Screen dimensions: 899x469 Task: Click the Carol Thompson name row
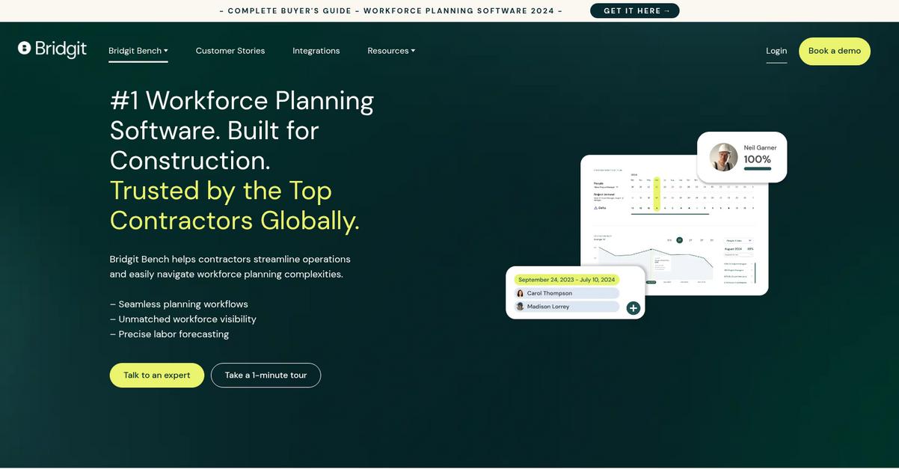tap(567, 293)
